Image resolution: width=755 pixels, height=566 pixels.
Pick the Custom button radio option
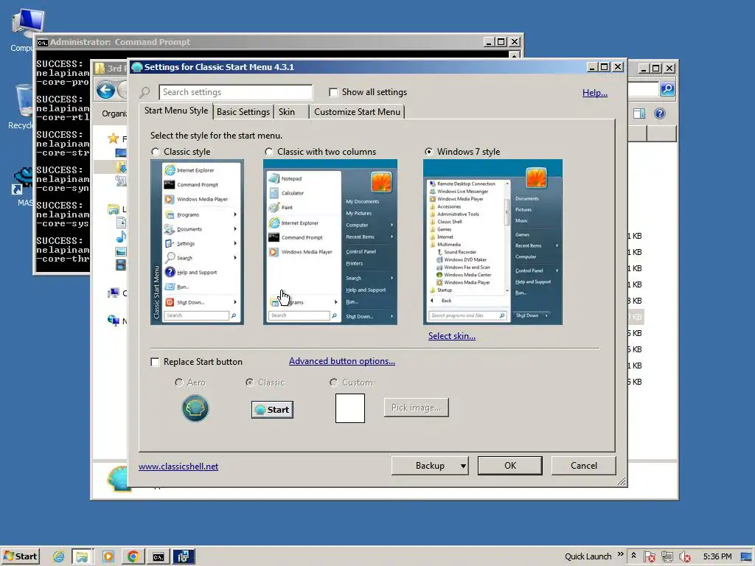(x=333, y=382)
